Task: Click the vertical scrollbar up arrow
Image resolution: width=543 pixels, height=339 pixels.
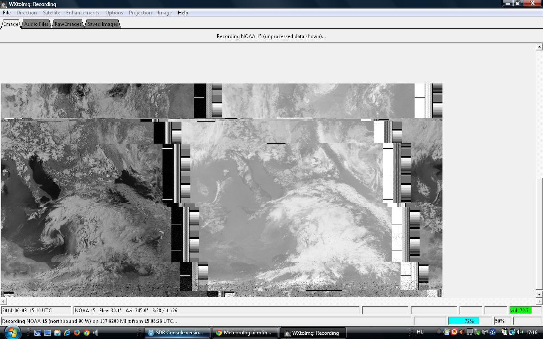Action: point(539,47)
